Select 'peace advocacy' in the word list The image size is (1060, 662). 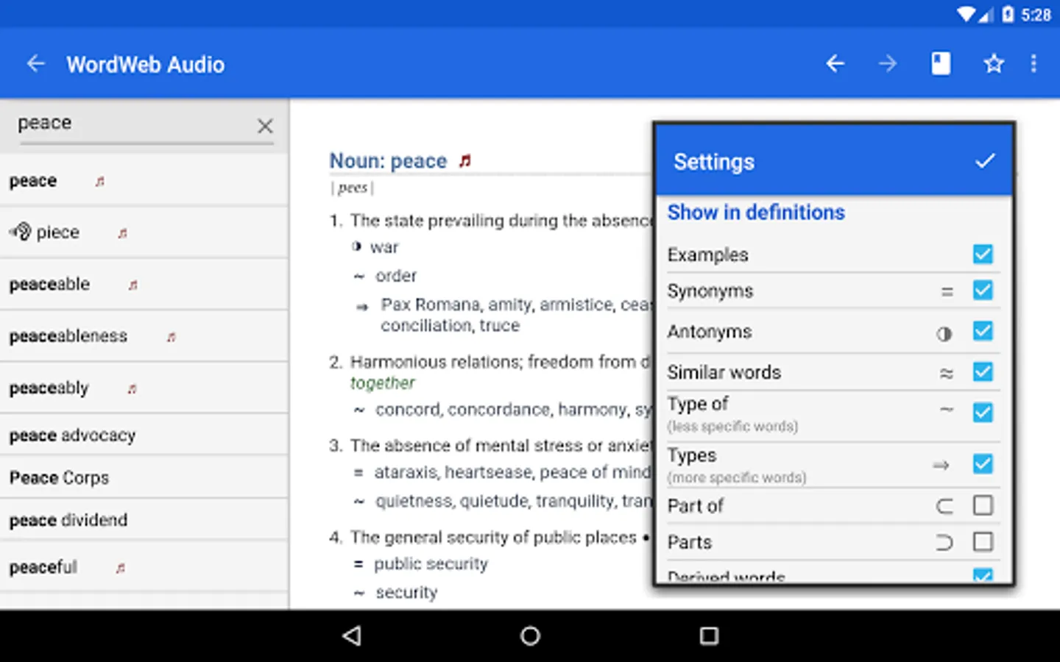pyautogui.click(x=144, y=435)
